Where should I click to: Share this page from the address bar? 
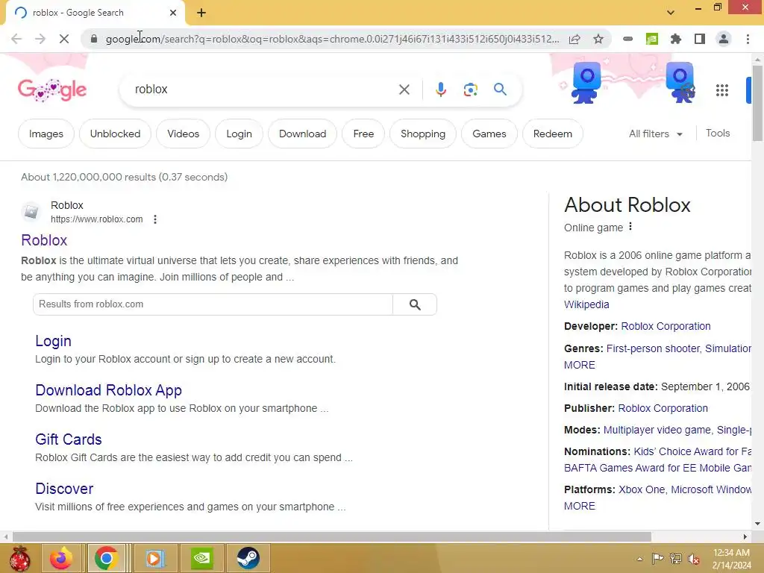pos(574,39)
